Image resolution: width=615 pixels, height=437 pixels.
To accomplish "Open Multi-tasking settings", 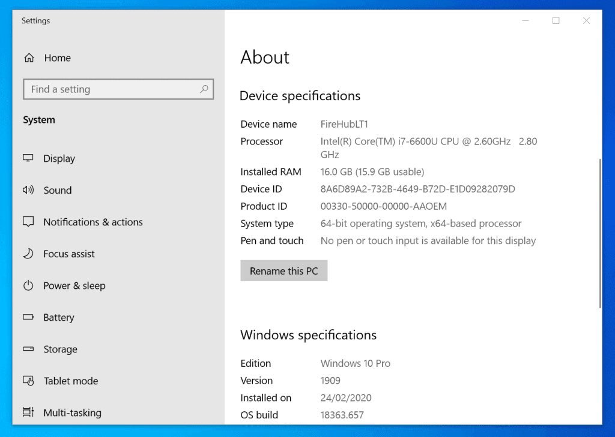I will click(x=72, y=412).
